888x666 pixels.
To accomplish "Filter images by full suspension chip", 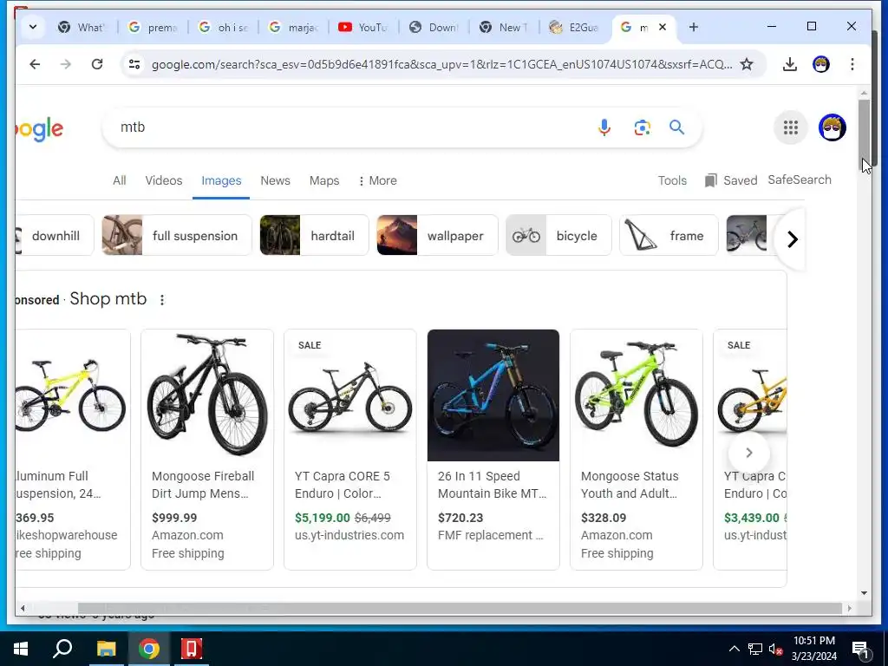I will (x=177, y=235).
